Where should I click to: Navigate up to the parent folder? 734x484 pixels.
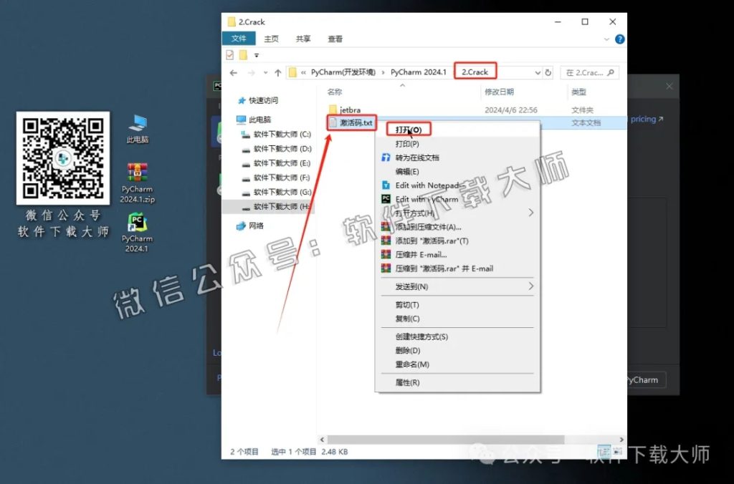(x=277, y=72)
